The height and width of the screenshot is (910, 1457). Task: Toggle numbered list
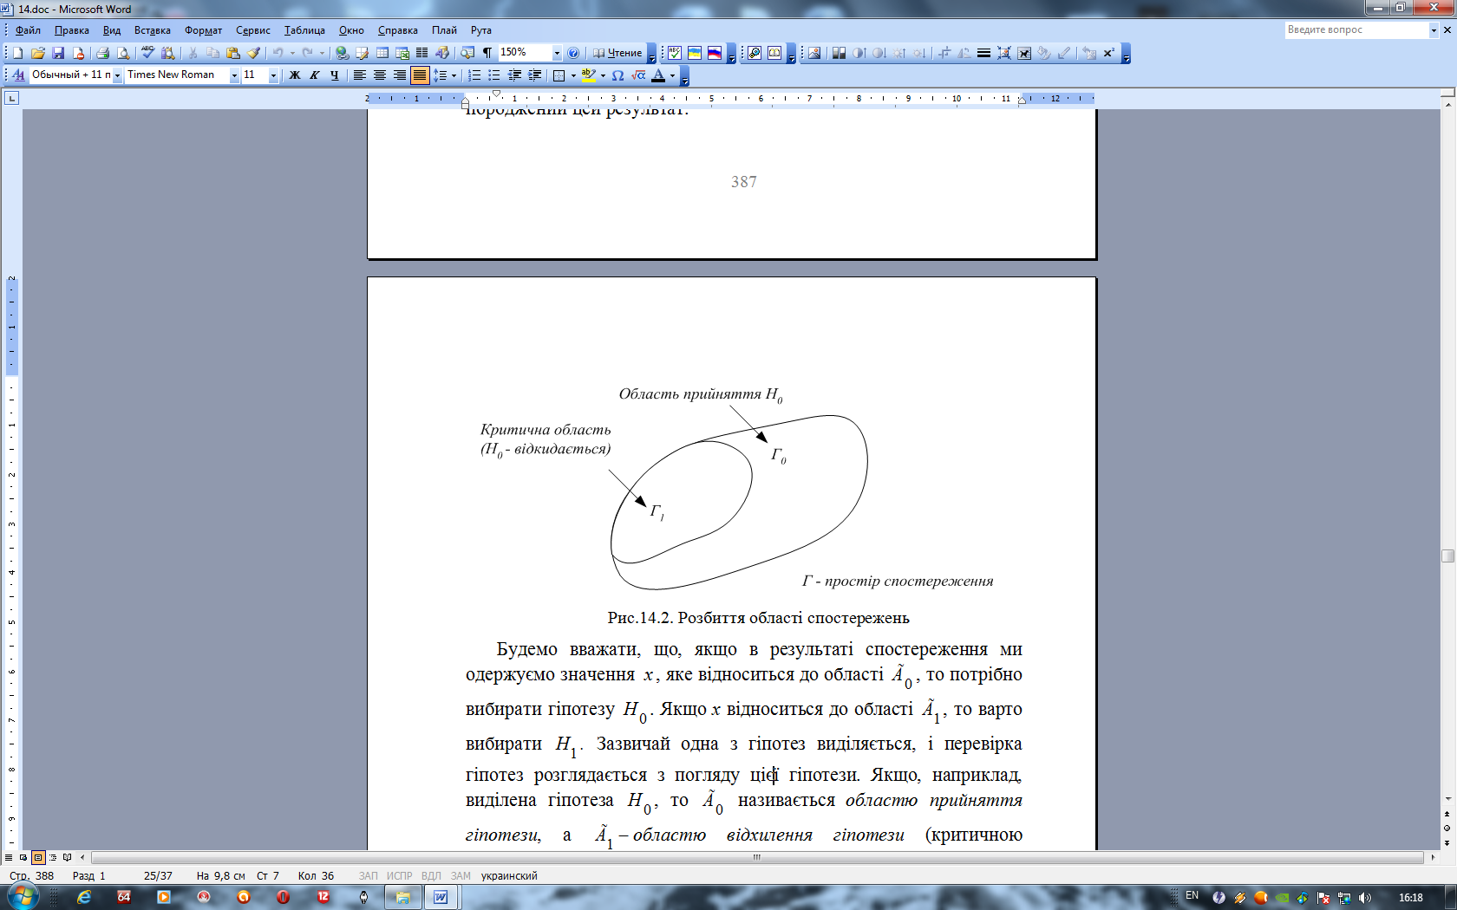click(x=474, y=75)
